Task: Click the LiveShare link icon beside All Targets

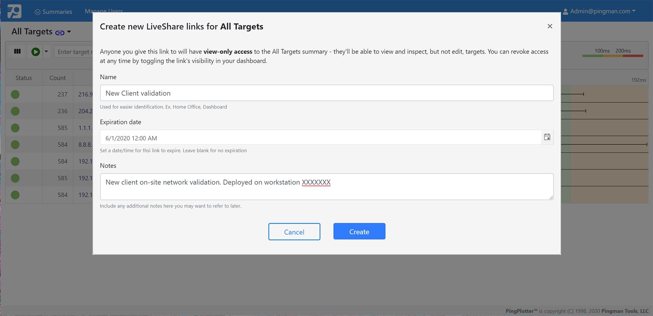Action: pyautogui.click(x=59, y=33)
